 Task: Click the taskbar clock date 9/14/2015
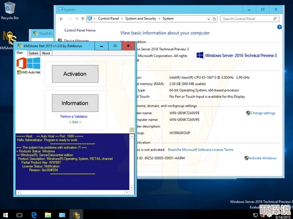point(283,217)
